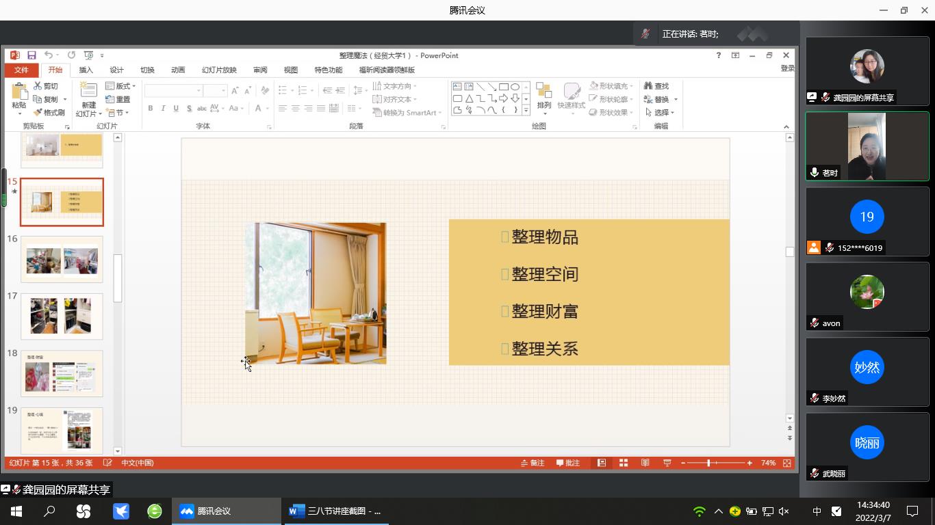Click the Find (查找) binoculars icon
Image resolution: width=935 pixels, height=525 pixels.
(x=648, y=86)
